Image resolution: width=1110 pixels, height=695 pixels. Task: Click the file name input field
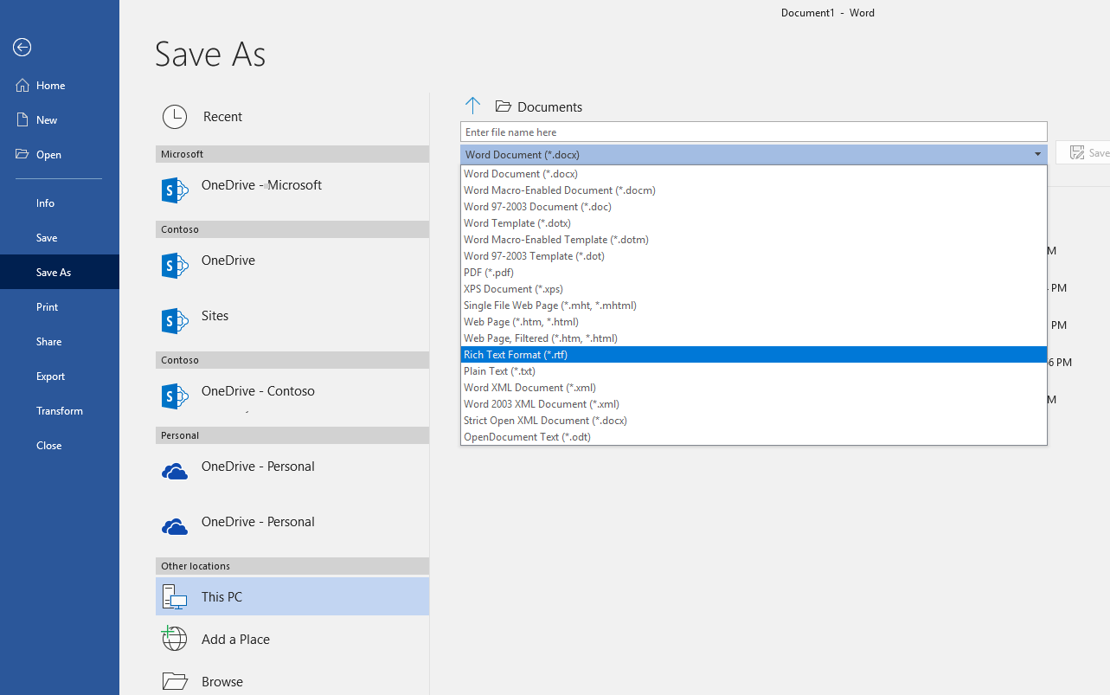tap(754, 132)
